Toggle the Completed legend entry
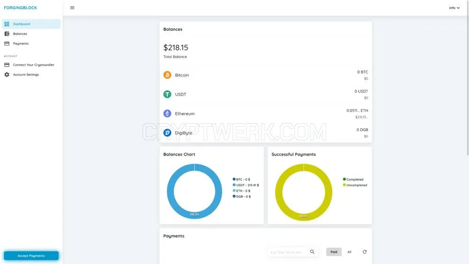 tap(353, 180)
